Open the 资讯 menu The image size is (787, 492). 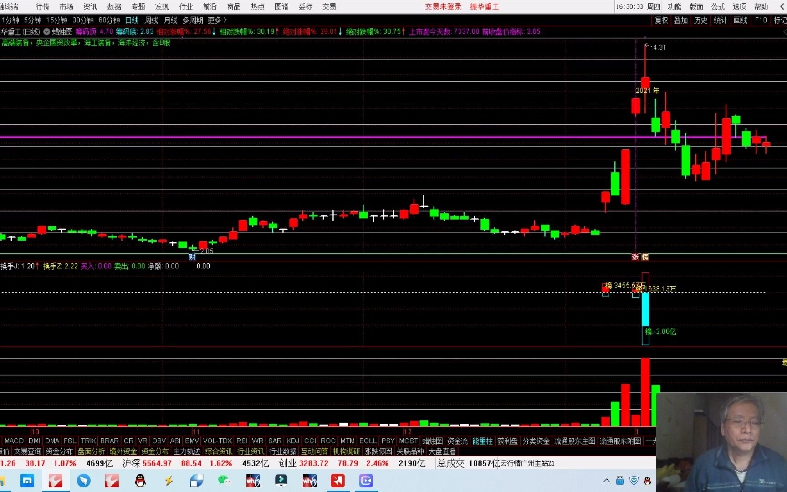(x=90, y=7)
